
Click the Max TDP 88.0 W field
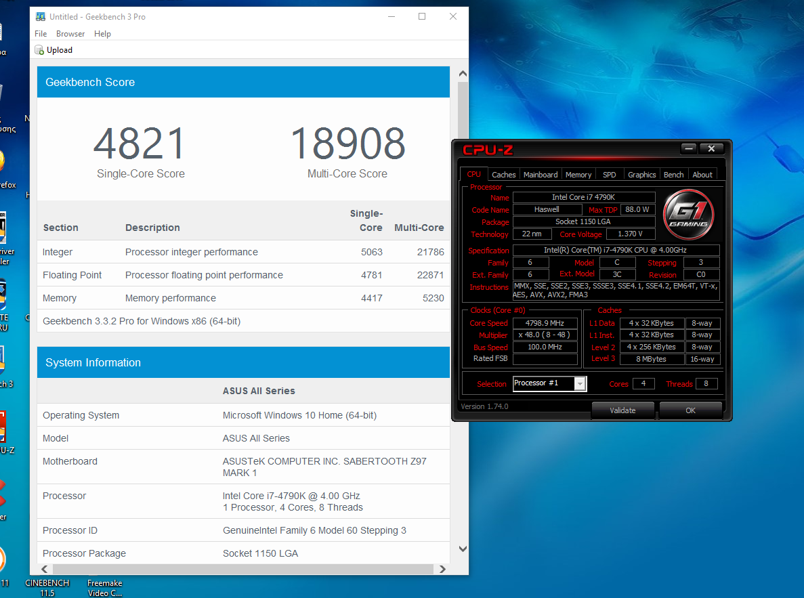point(637,209)
